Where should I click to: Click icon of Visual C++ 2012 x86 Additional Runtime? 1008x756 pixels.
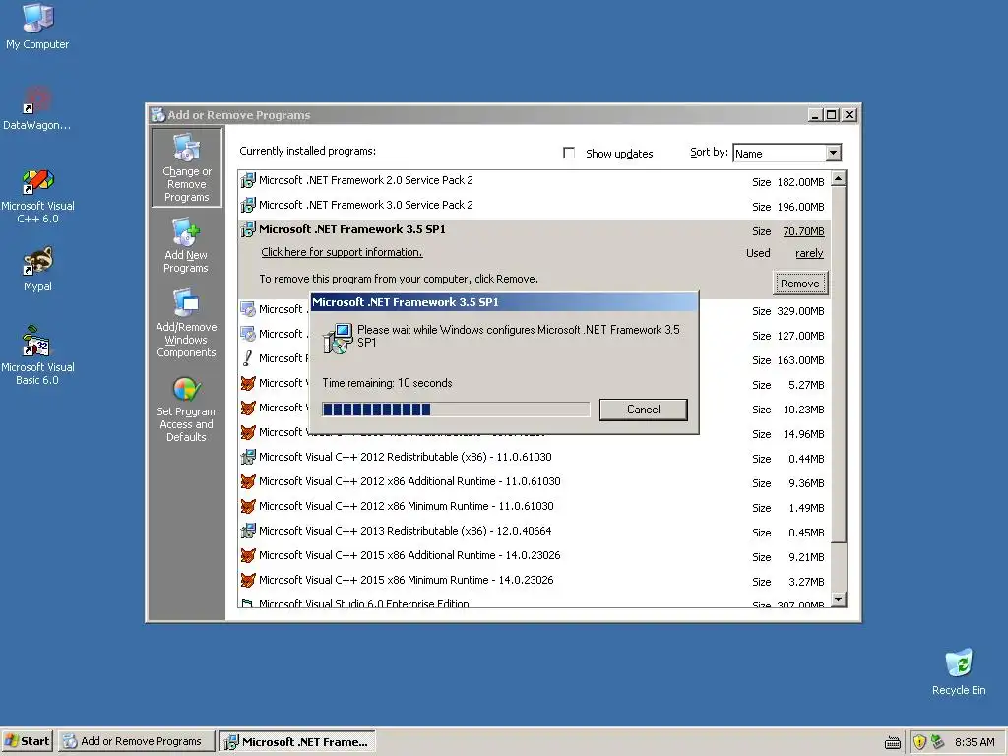(x=248, y=481)
